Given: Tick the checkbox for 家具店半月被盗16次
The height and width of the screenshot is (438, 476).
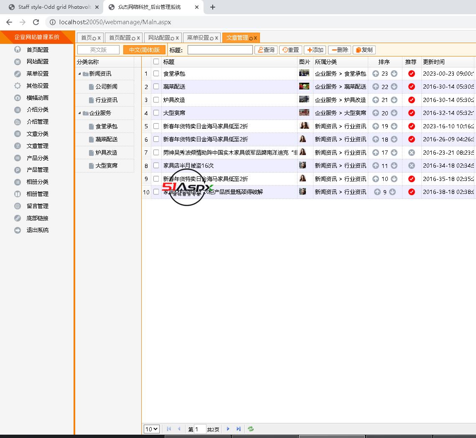Looking at the screenshot, I should 156,166.
